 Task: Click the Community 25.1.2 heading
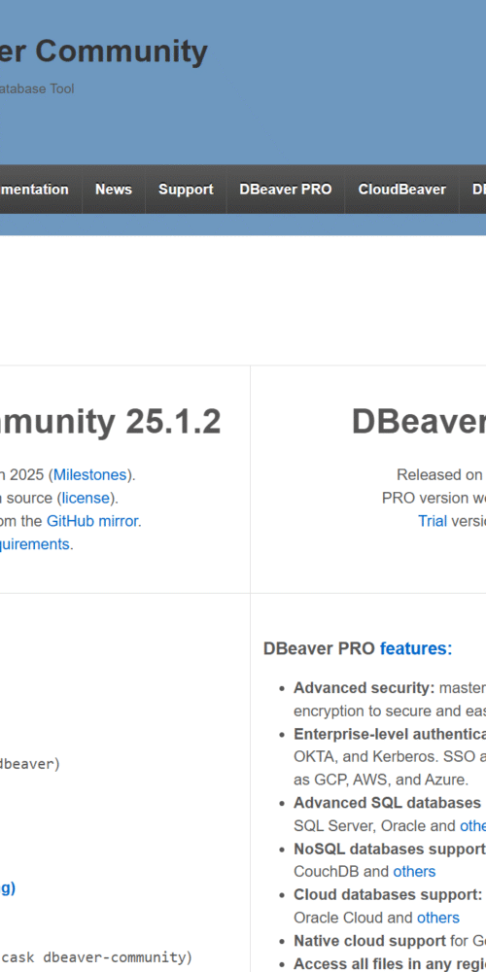[111, 422]
